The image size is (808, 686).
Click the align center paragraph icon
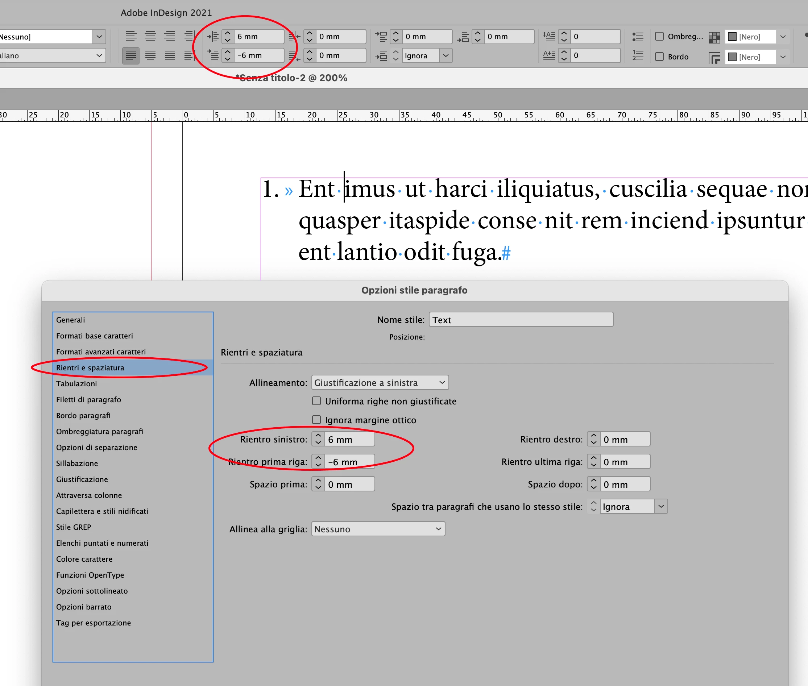point(150,36)
